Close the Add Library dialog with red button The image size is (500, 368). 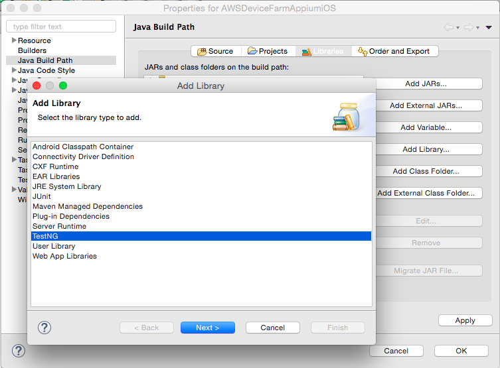pos(37,86)
